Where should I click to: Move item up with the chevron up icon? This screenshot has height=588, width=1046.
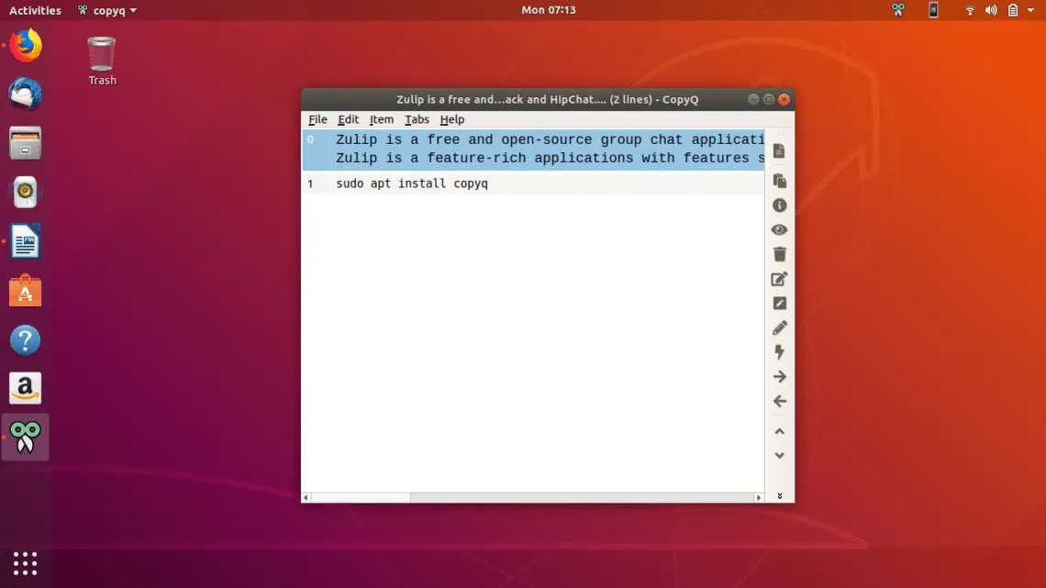[779, 431]
